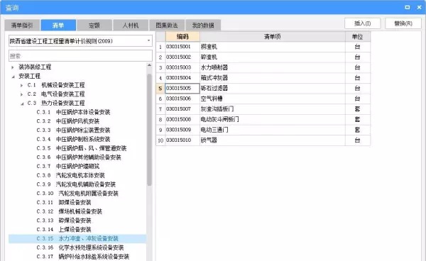The height and width of the screenshot is (261, 426).
Task: Switch to the 图集做法 tab
Action: (167, 26)
